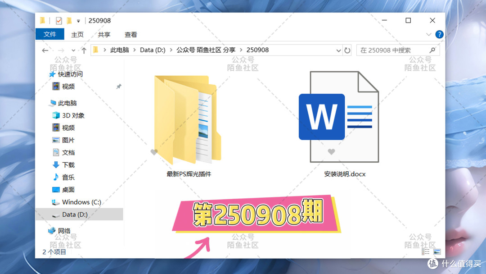The height and width of the screenshot is (274, 486).
Task: Go up one folder level arrow
Action: point(84,50)
